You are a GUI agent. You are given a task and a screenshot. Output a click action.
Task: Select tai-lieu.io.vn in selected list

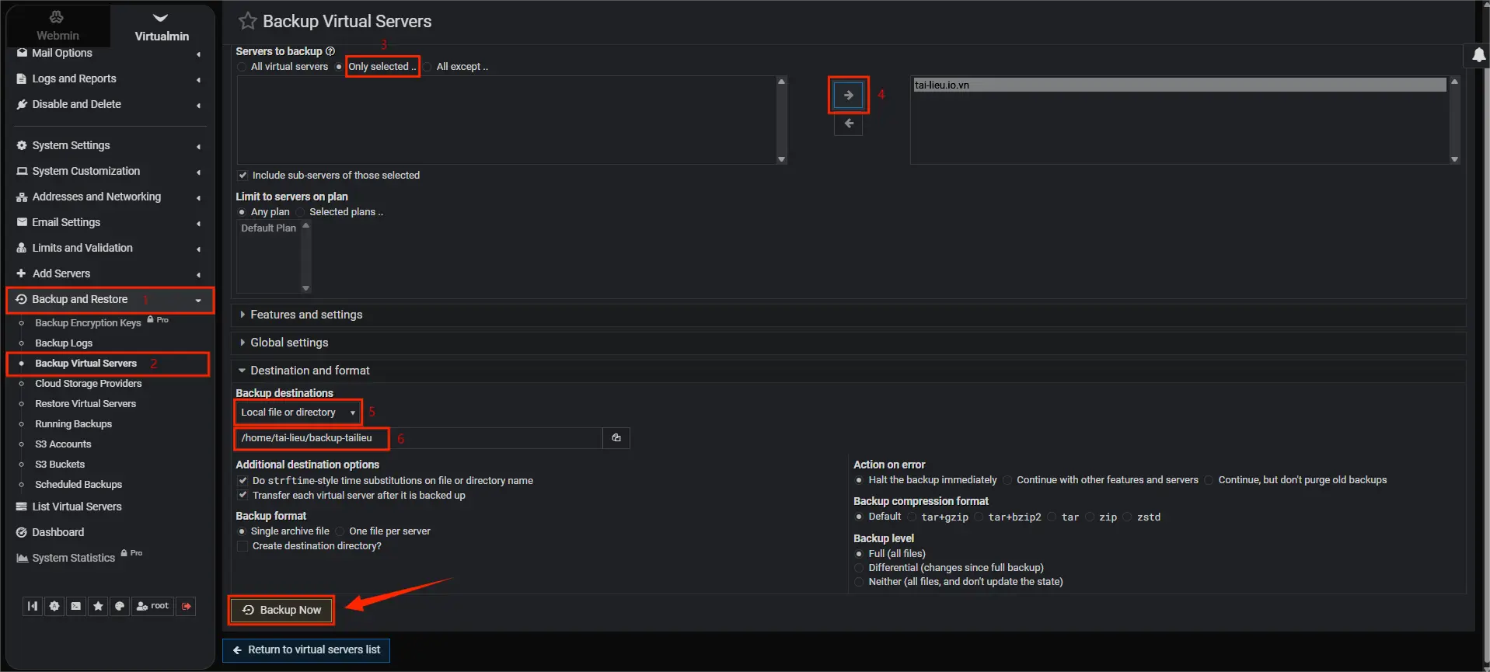pos(1179,85)
